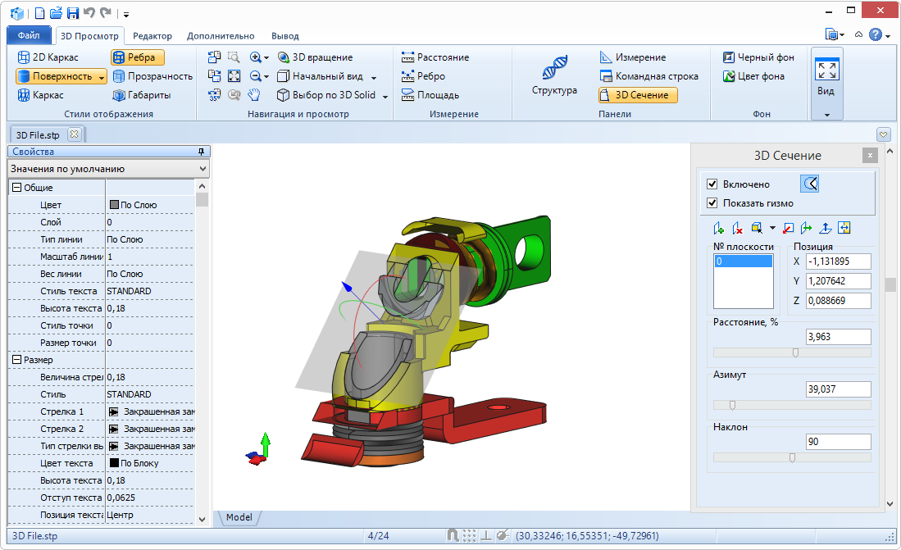This screenshot has width=901, height=550.
Task: Toggle the Показать гизмо checkbox
Action: point(712,203)
